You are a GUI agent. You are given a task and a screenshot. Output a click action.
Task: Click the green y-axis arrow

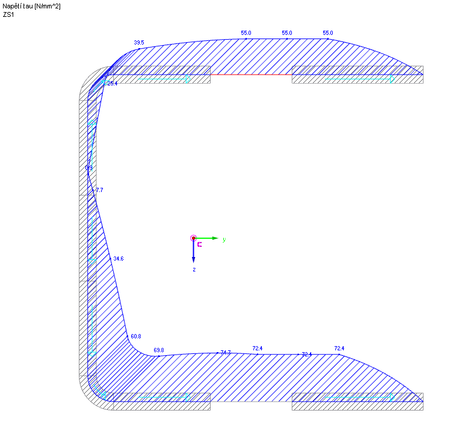click(x=207, y=238)
